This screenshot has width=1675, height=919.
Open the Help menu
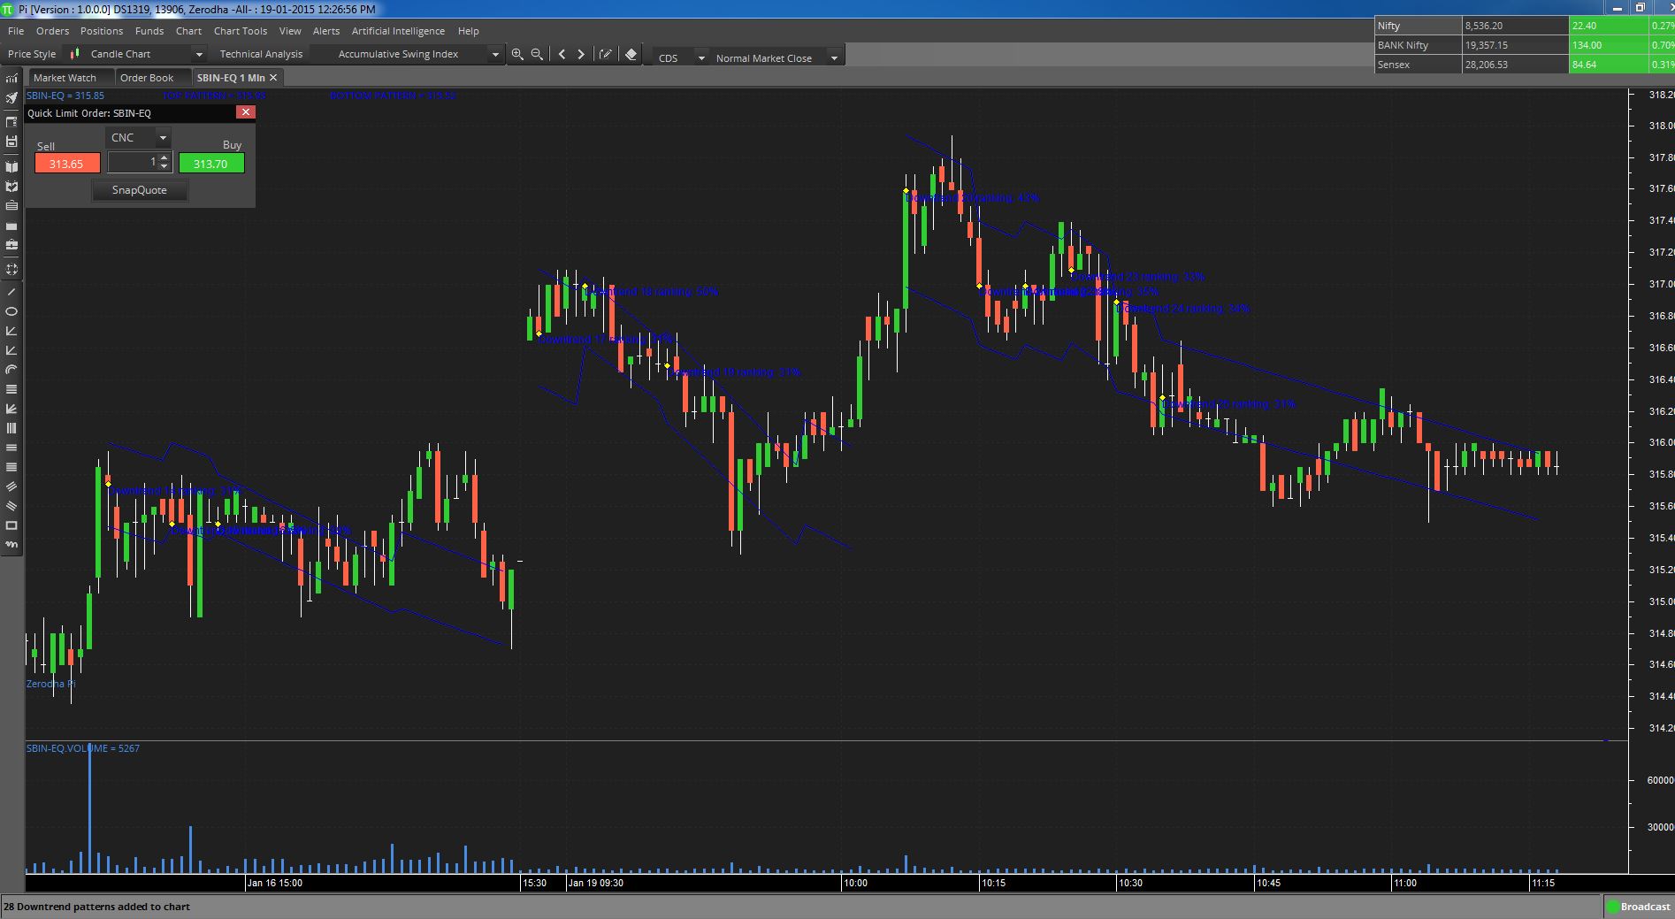tap(468, 31)
